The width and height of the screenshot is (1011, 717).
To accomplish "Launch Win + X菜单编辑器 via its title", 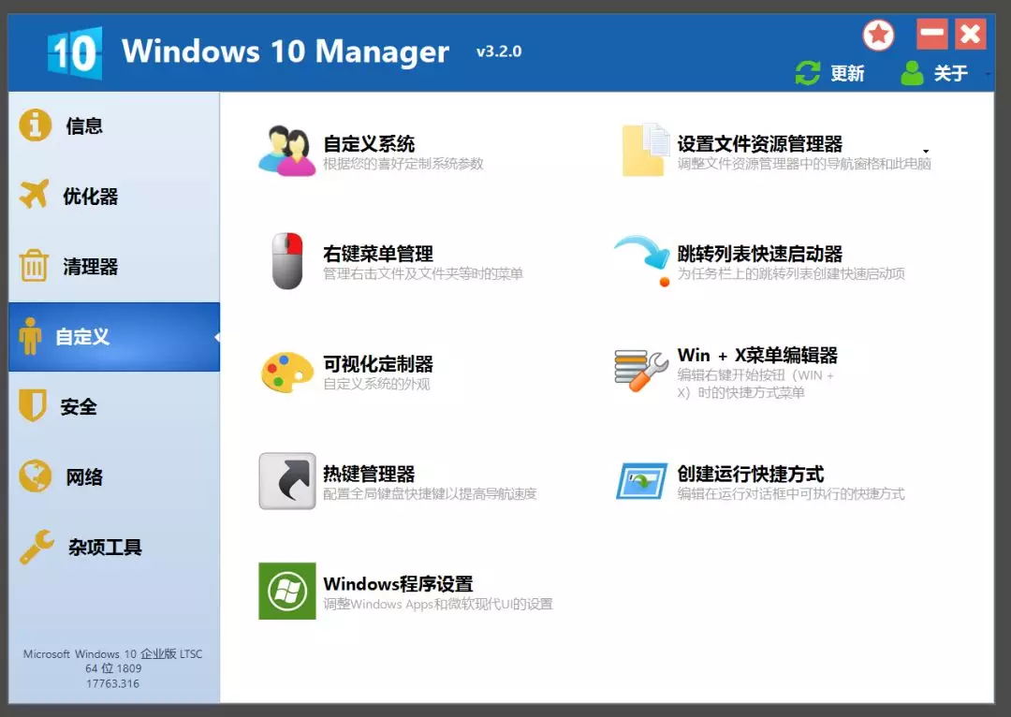I will (x=757, y=355).
